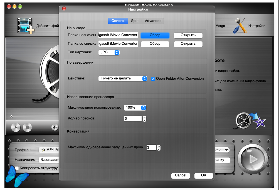Click Обзор for Папка назначения
Image resolution: width=279 pixels, height=190 pixels.
pos(155,35)
